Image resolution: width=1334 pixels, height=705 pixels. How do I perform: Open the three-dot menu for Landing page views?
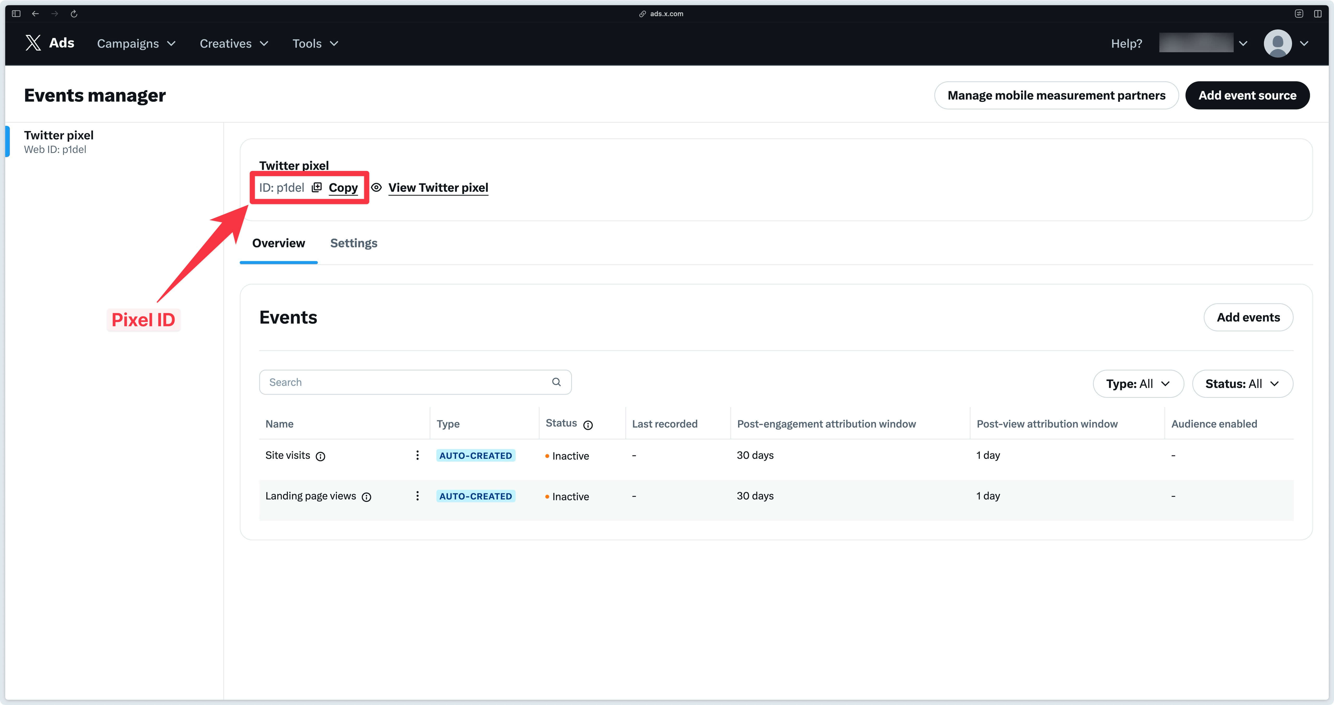tap(417, 496)
